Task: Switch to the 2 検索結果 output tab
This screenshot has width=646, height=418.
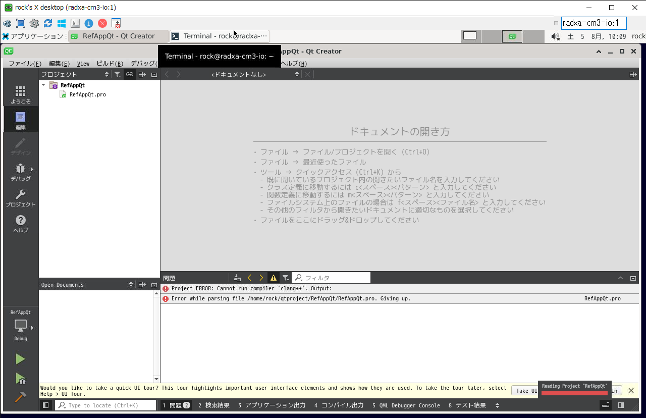Action: 213,405
